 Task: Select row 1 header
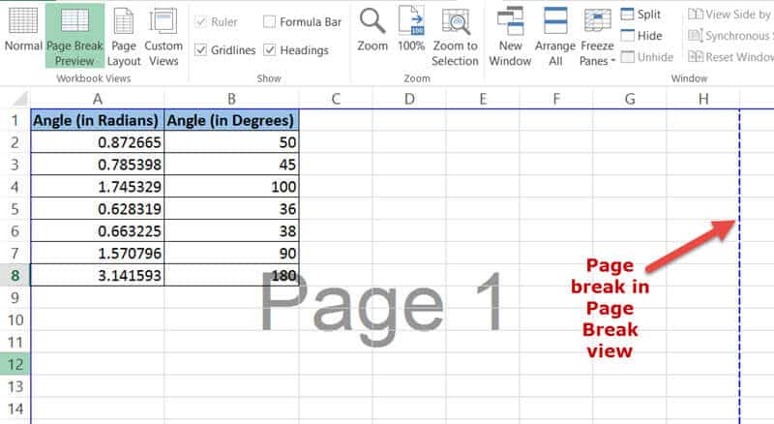click(x=15, y=120)
